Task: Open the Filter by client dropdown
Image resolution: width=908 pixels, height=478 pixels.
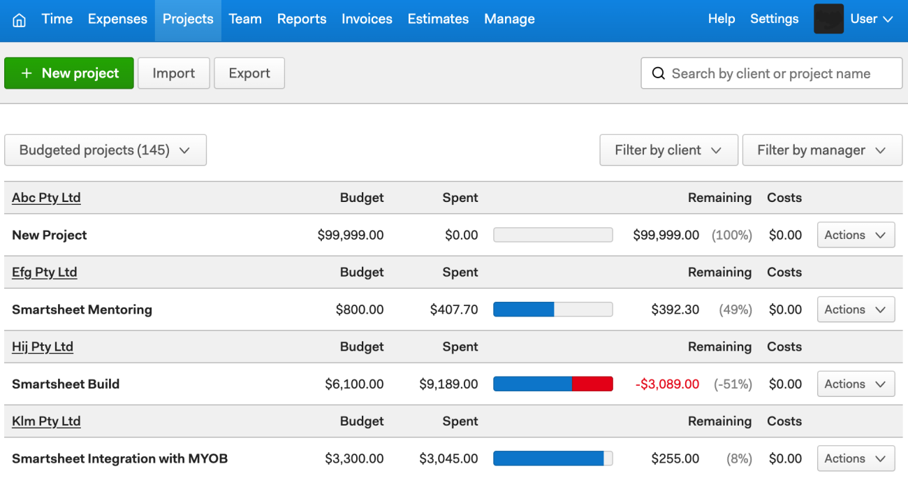Action: (x=668, y=150)
